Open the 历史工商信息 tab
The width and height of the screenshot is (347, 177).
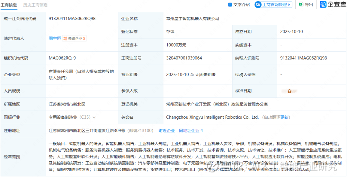click(x=35, y=5)
